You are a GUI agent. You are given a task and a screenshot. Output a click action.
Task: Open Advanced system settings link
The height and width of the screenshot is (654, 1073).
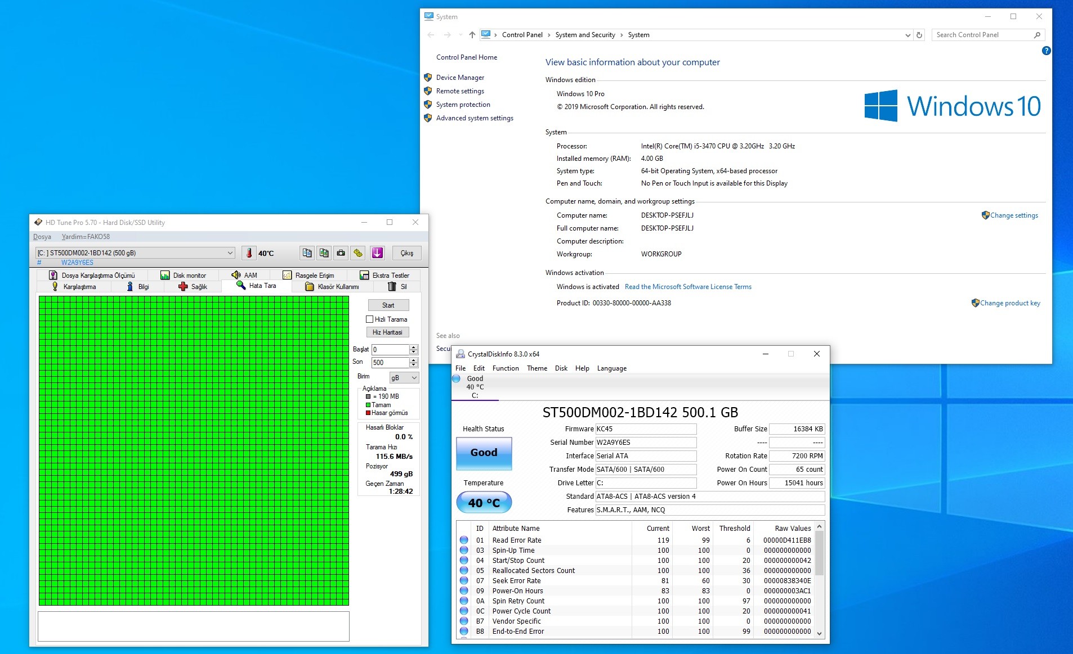(x=475, y=118)
